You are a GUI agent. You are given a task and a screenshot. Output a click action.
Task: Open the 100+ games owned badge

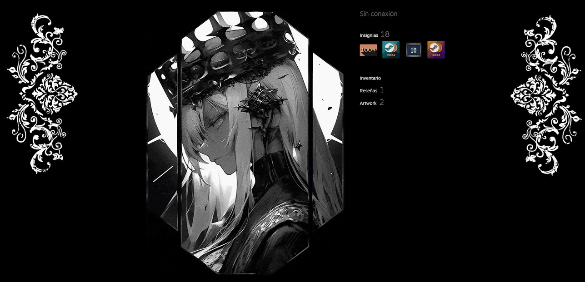[368, 50]
